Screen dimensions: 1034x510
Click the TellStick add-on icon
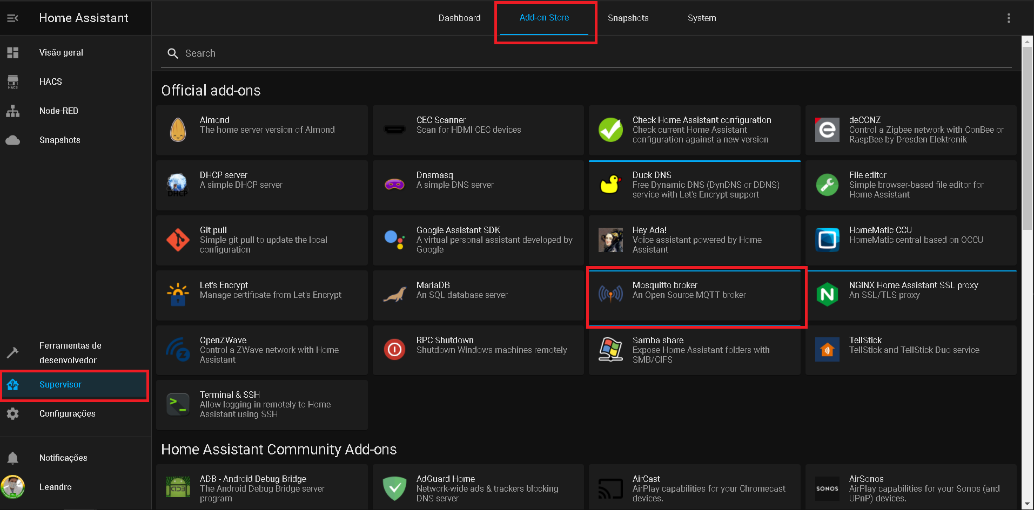[x=827, y=350]
